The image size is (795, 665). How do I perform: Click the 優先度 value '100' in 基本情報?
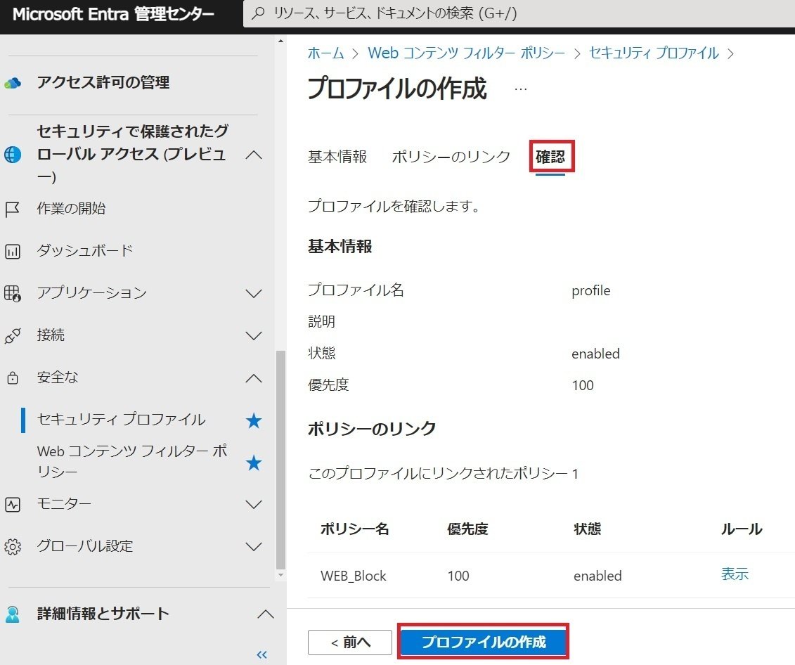coord(583,385)
